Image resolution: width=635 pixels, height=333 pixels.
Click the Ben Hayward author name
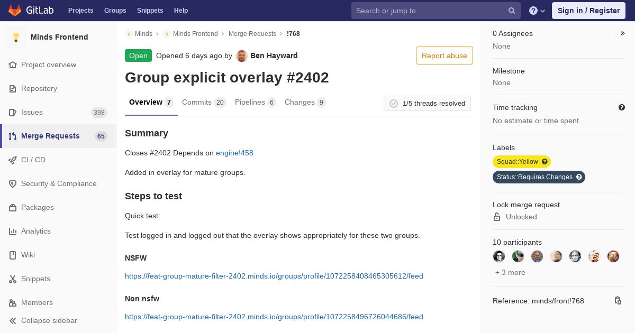tap(274, 55)
